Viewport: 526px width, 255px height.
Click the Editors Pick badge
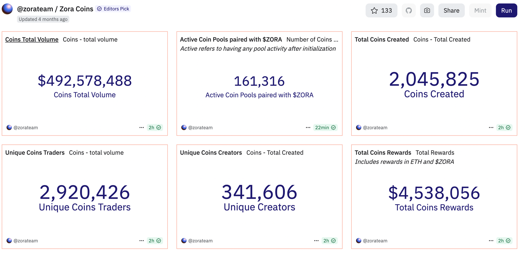(x=113, y=9)
